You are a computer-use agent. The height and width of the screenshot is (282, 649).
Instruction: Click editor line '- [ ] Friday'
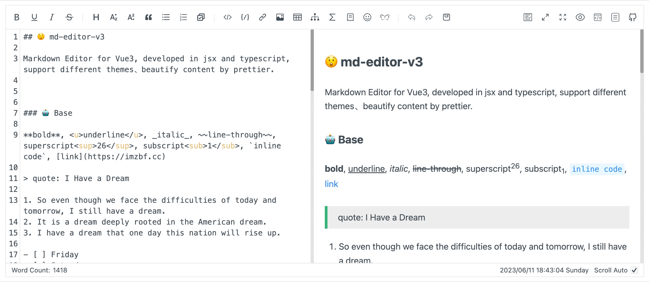51,255
